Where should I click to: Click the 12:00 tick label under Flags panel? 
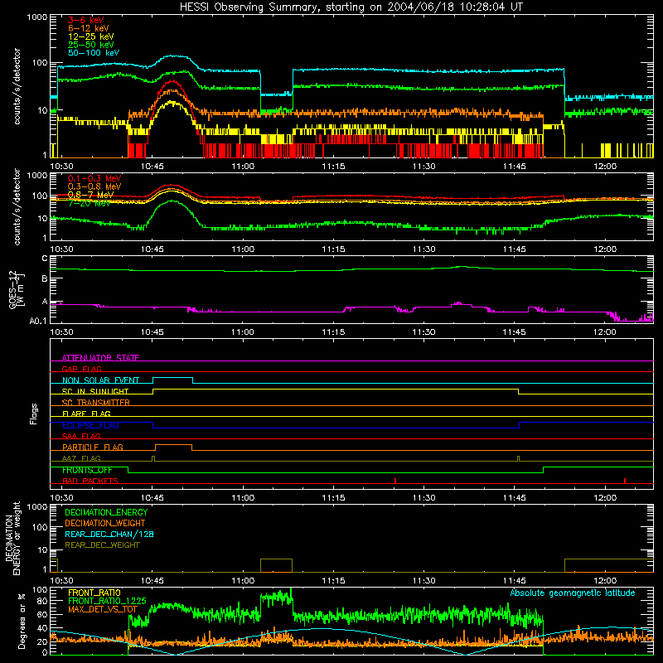coord(605,498)
